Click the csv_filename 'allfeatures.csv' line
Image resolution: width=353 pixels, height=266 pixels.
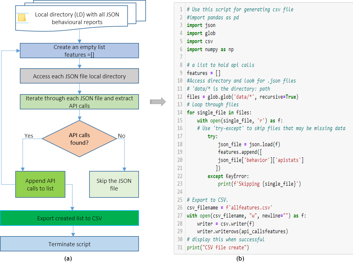[229, 207]
